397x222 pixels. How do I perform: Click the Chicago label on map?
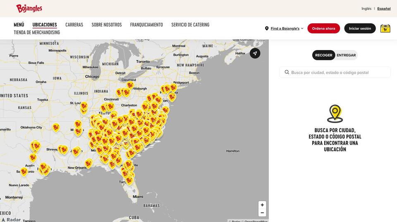pyautogui.click(x=92, y=76)
